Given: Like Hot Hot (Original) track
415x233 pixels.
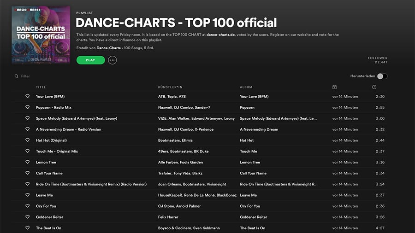Looking at the screenshot, I should tap(28, 140).
